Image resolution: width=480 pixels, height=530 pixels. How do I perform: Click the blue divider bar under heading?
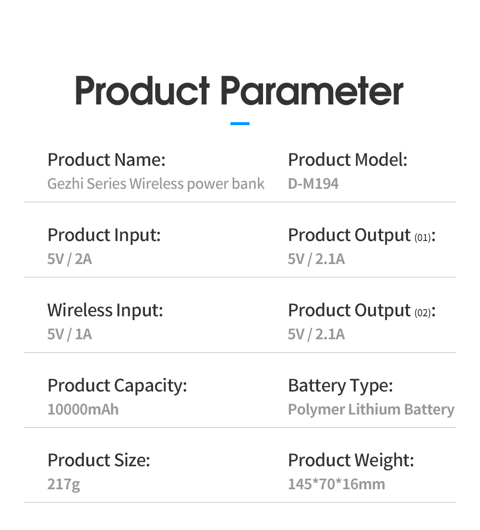coord(240,124)
